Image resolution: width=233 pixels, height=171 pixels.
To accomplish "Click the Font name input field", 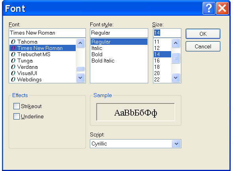I will click(x=47, y=33).
